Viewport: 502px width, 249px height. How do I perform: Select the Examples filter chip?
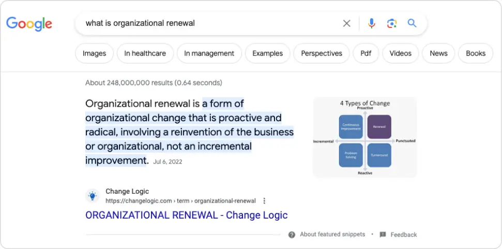pyautogui.click(x=268, y=53)
